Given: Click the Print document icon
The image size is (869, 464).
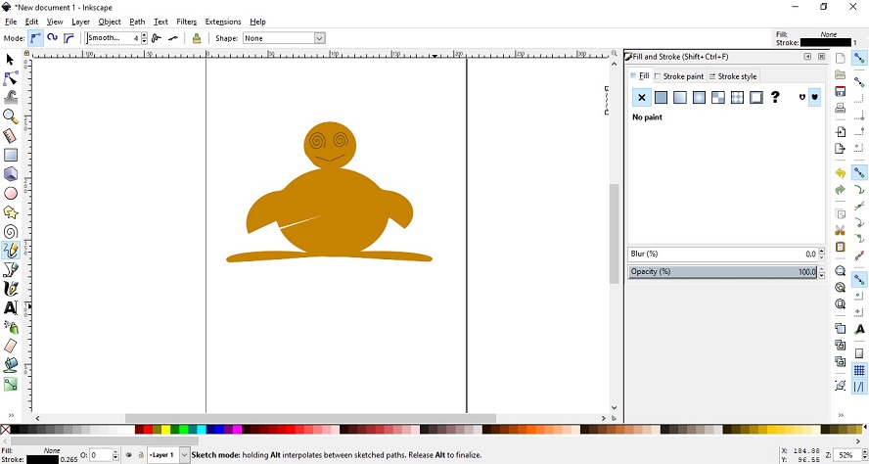Looking at the screenshot, I should pos(841,108).
